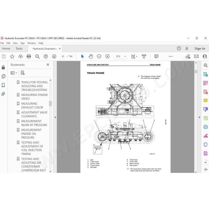Switch to the Home tab
The height and width of the screenshot is (209, 209).
click(x=6, y=48)
